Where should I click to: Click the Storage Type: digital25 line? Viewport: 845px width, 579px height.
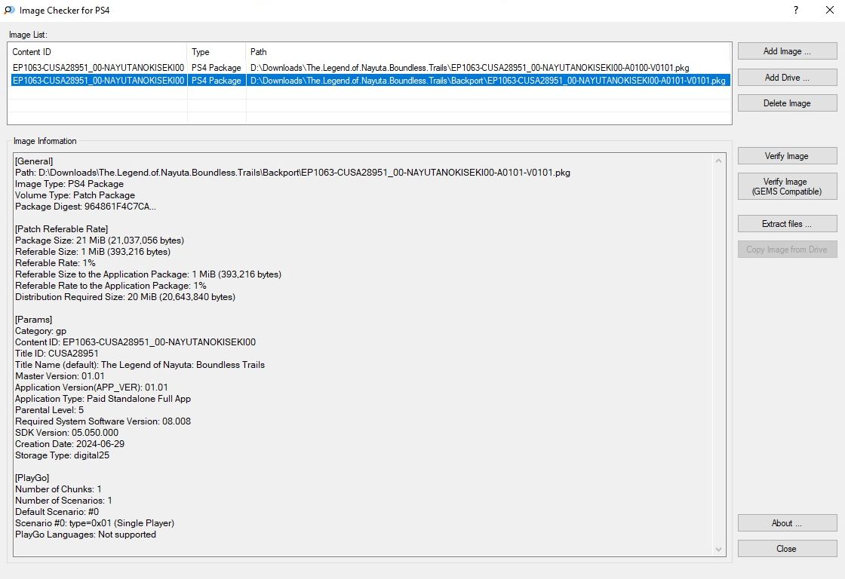[62, 455]
